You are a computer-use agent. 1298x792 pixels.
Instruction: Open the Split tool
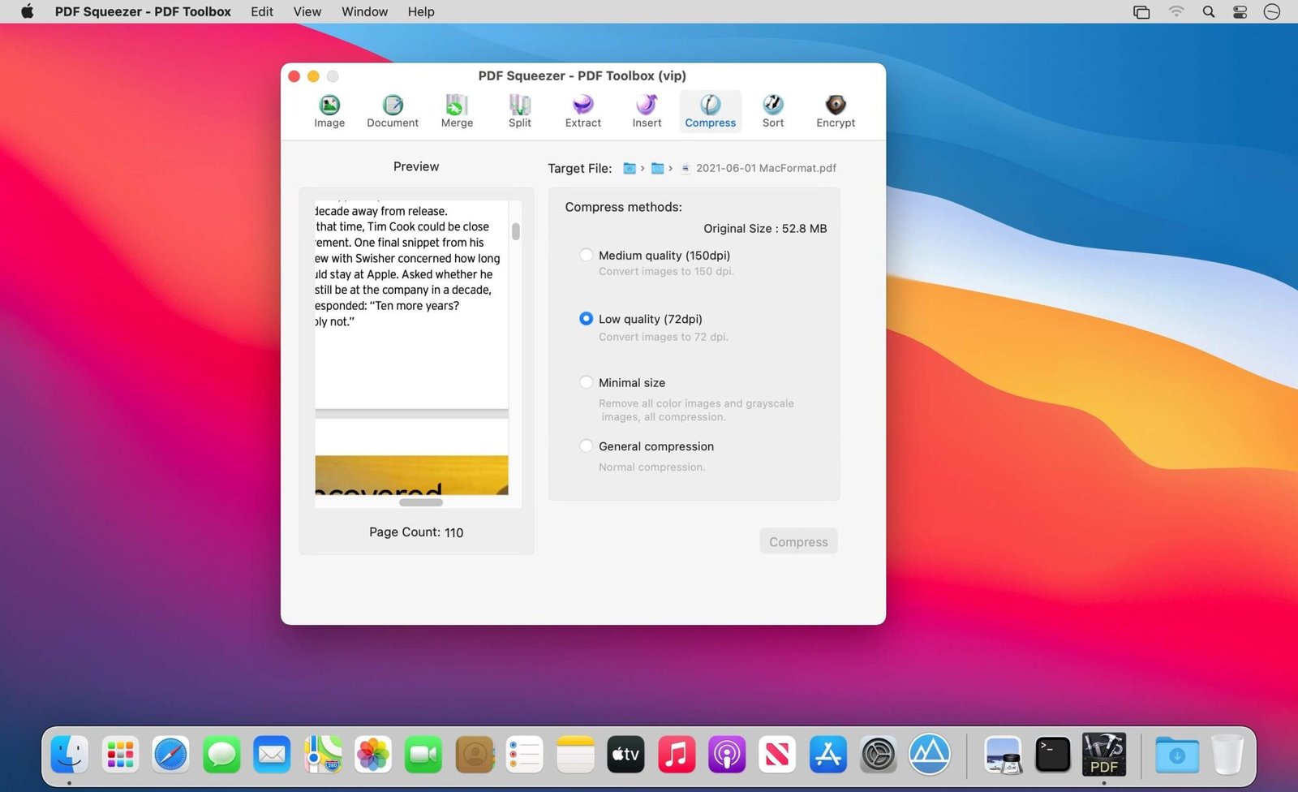pyautogui.click(x=519, y=111)
